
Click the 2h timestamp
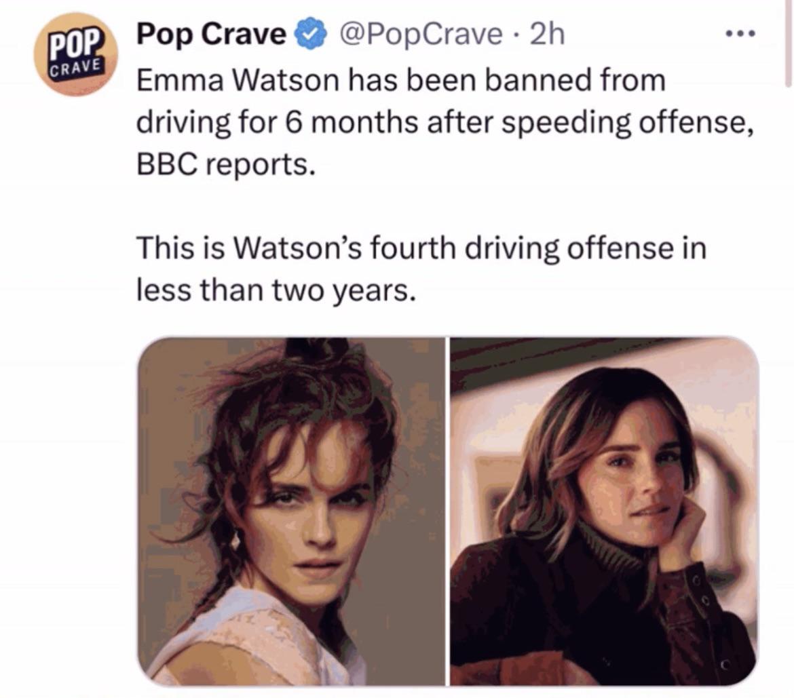click(547, 35)
